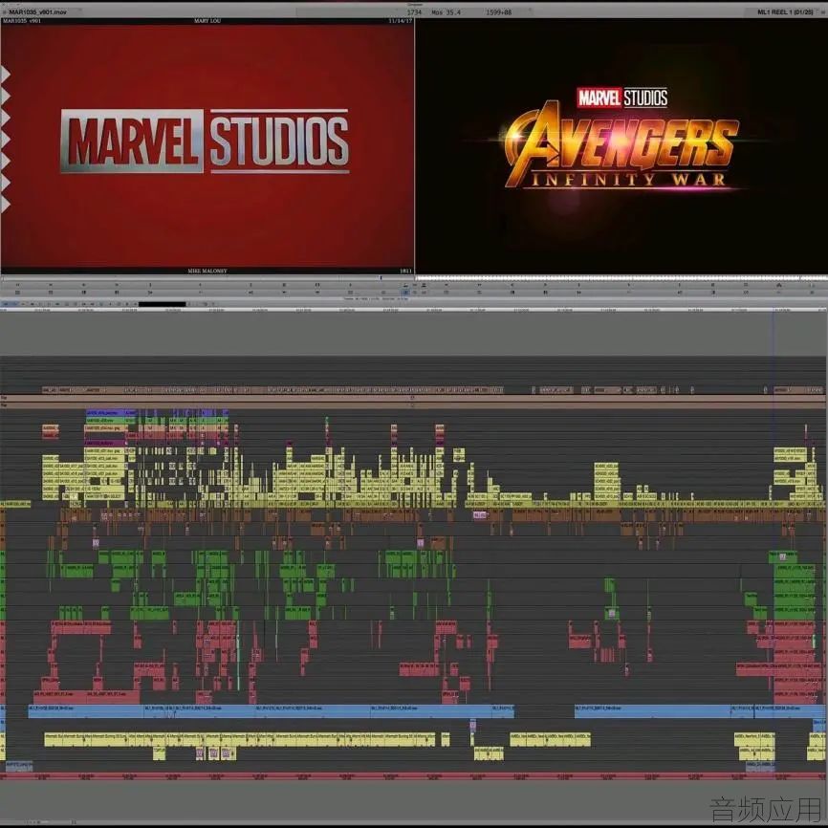828x828 pixels.
Task: Rewind using the source monitor's first top-row button
Action: [17, 285]
